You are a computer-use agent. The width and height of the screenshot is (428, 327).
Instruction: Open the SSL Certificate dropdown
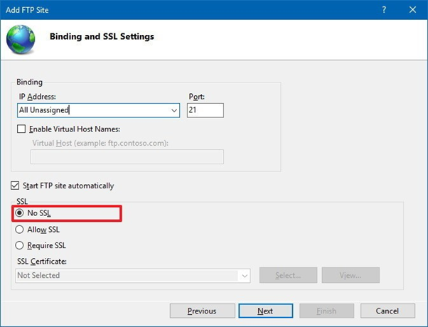click(x=133, y=276)
